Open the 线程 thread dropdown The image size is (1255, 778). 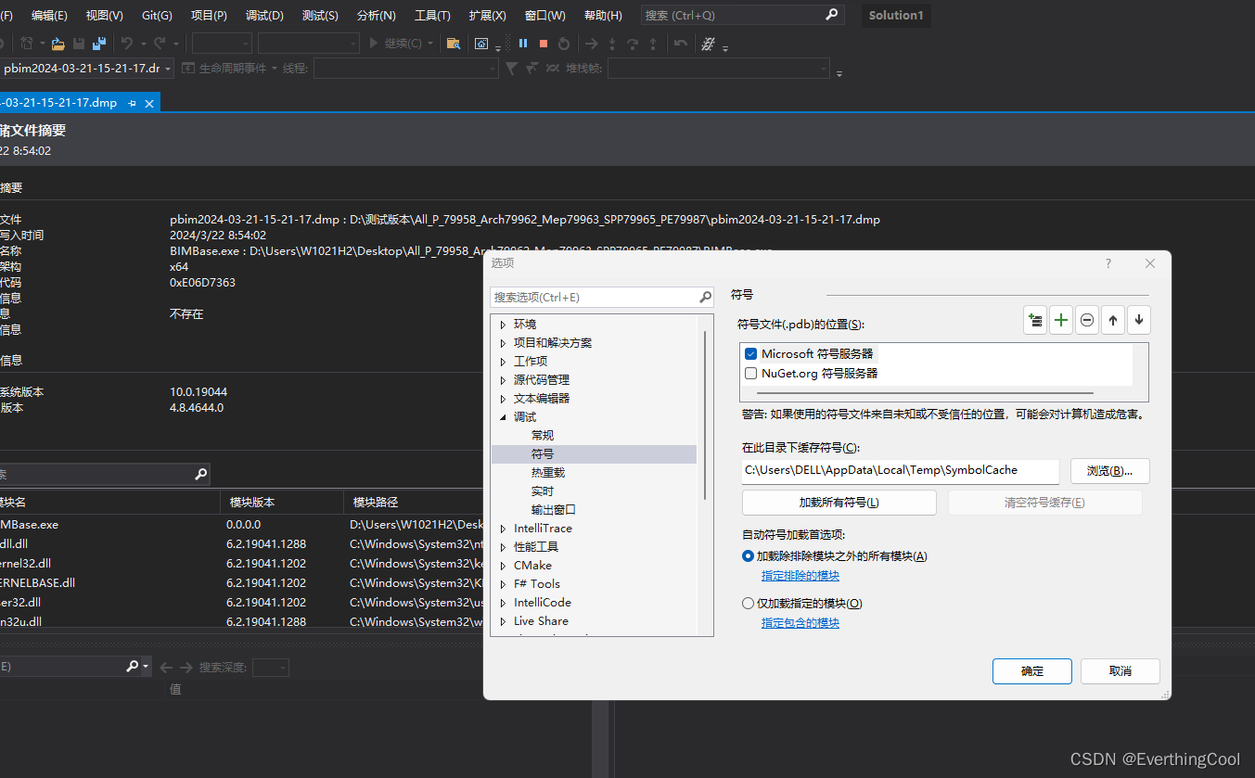pos(406,69)
